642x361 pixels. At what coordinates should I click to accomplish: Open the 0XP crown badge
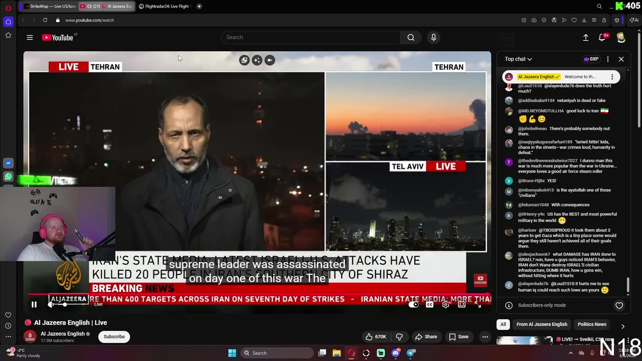point(591,59)
